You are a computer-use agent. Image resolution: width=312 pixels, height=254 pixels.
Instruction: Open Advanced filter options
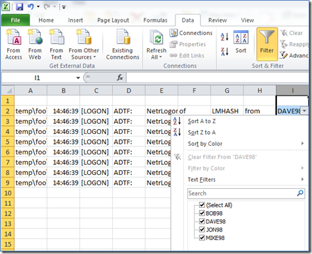294,55
